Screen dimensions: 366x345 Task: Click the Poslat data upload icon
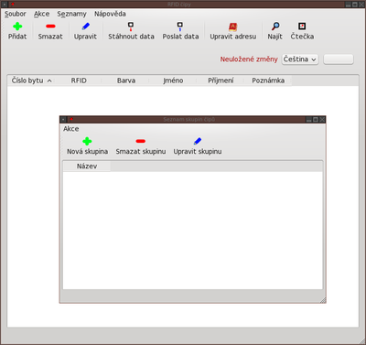(x=180, y=27)
